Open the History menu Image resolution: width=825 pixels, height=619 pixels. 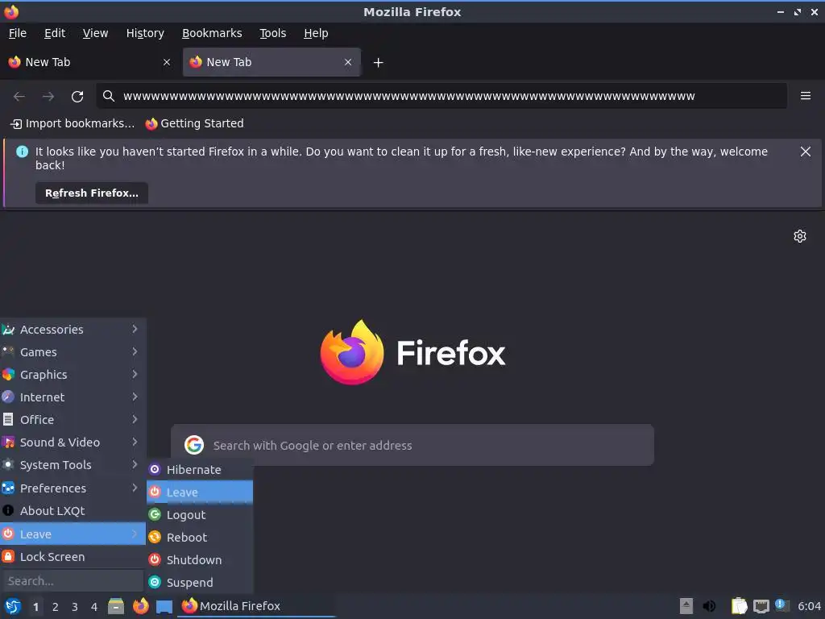[x=145, y=33]
